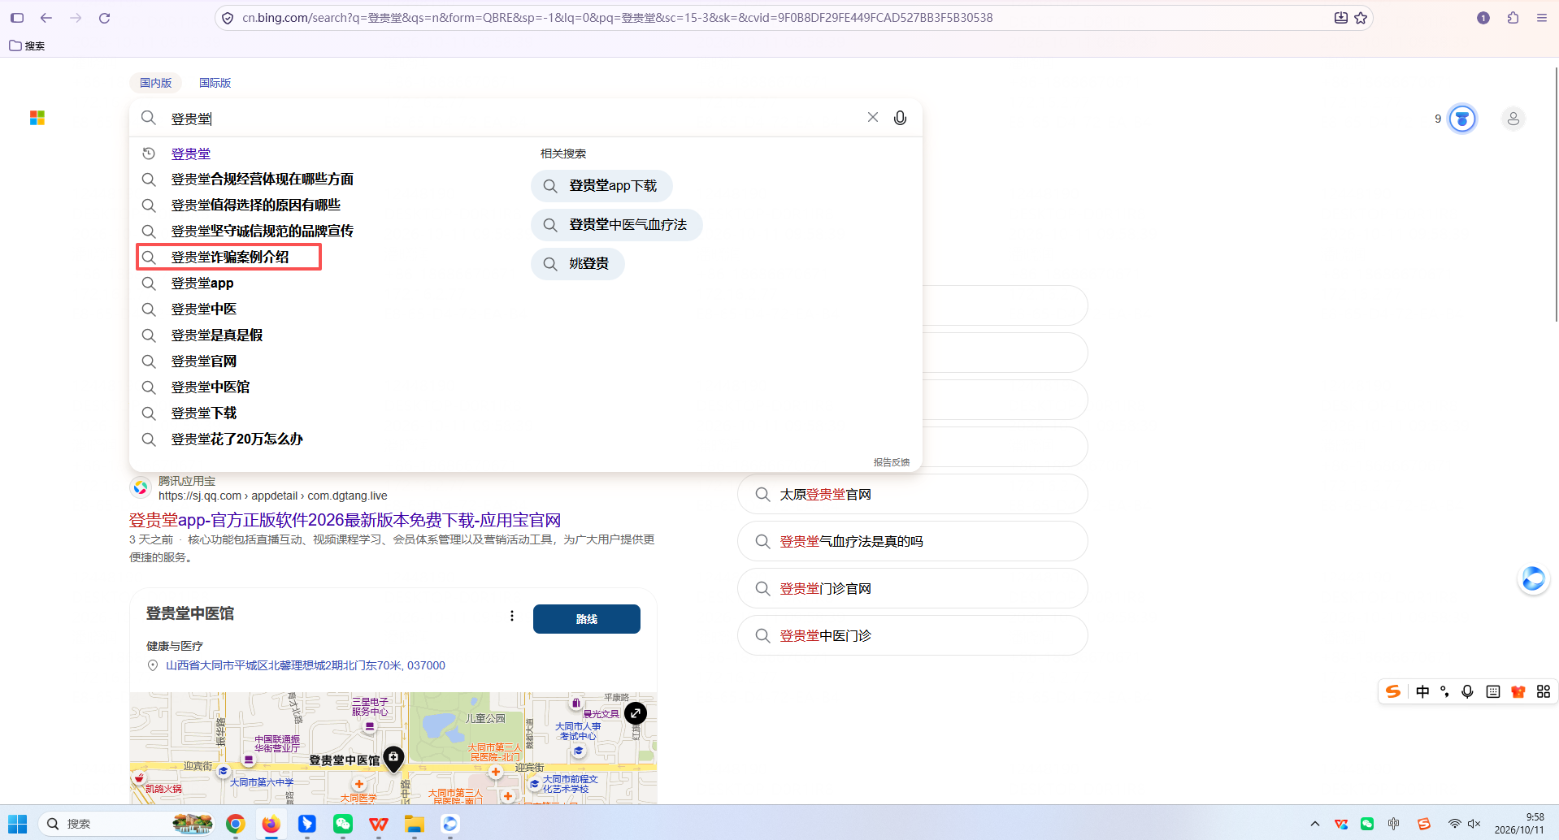
Task: Clear the search box with the X icon
Action: point(873,118)
